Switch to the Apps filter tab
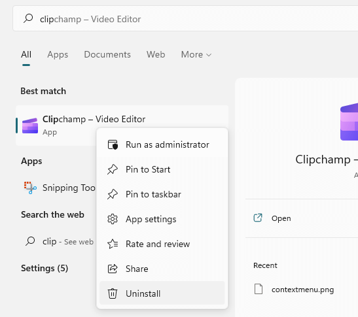The width and height of the screenshot is (358, 317). [58, 54]
